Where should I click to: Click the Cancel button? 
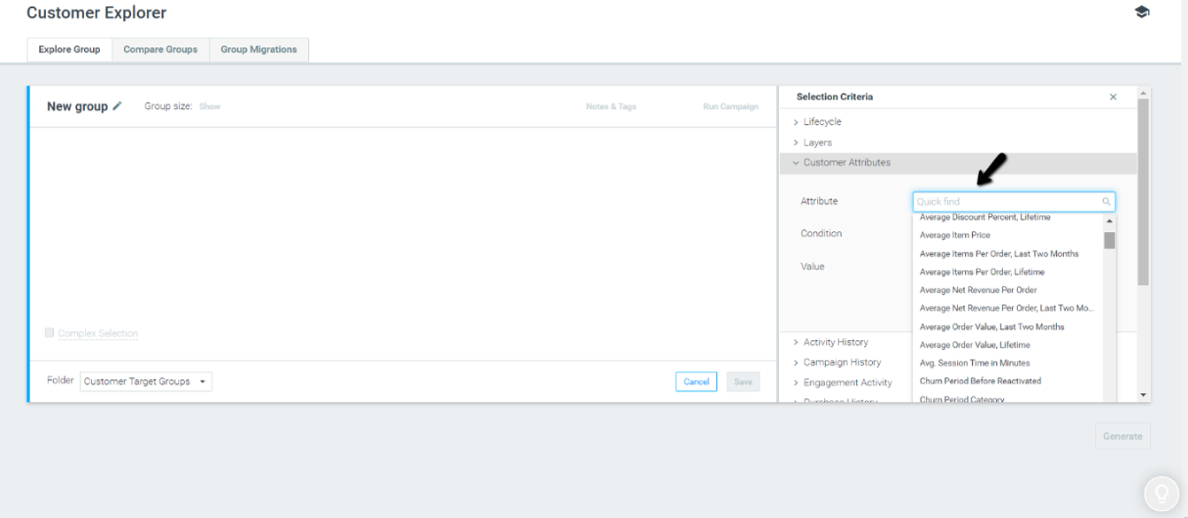click(x=696, y=382)
